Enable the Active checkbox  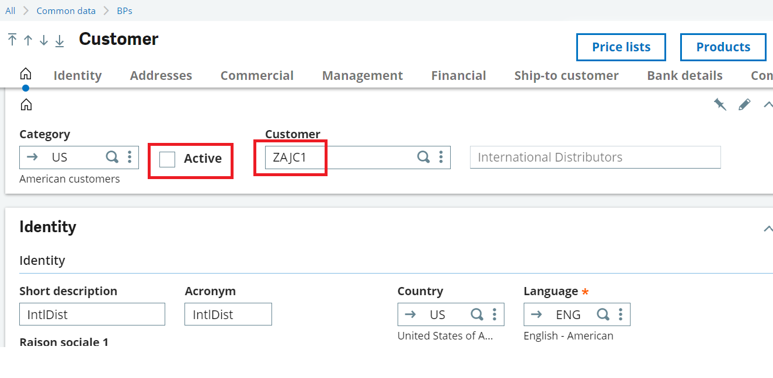tap(167, 158)
